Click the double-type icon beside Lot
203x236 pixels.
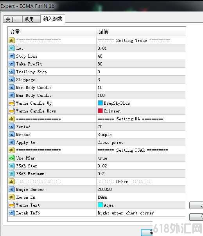(12, 48)
